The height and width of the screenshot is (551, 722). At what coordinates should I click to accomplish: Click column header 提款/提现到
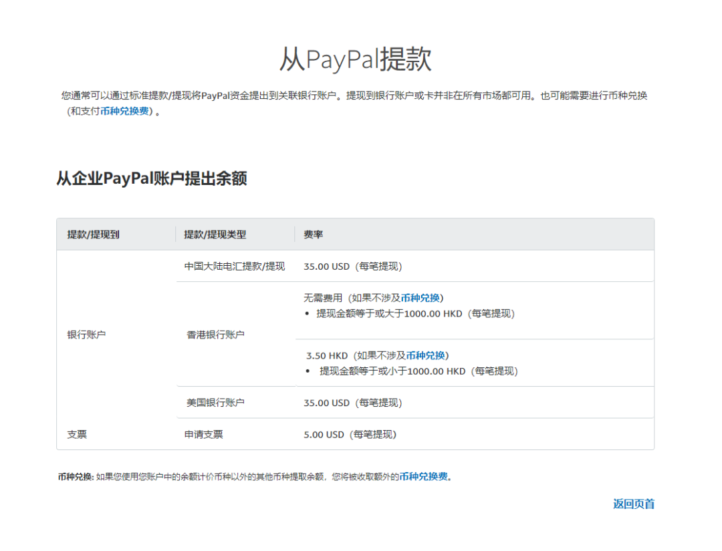93,234
